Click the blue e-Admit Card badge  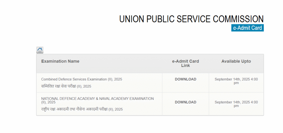click(x=247, y=28)
